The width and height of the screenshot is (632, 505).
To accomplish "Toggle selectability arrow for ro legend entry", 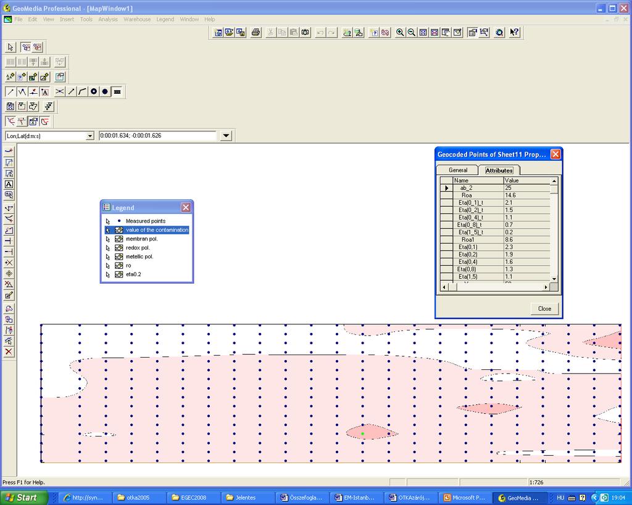I will [x=107, y=265].
